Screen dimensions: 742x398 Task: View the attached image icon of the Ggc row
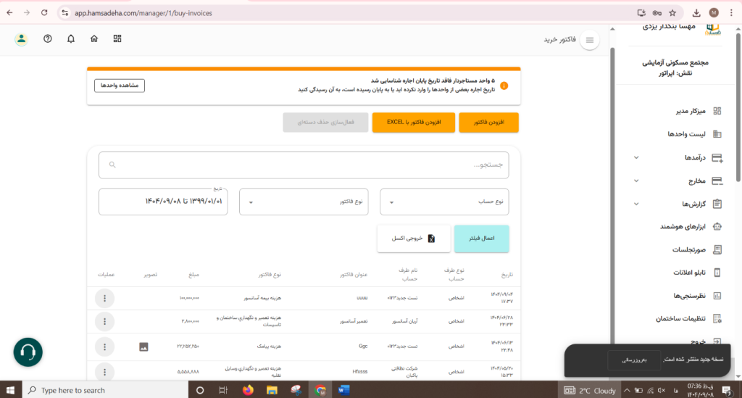(x=144, y=347)
